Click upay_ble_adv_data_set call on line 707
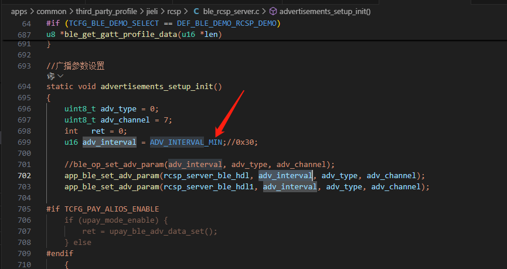Screen dimensions: 507x269 [x=157, y=231]
